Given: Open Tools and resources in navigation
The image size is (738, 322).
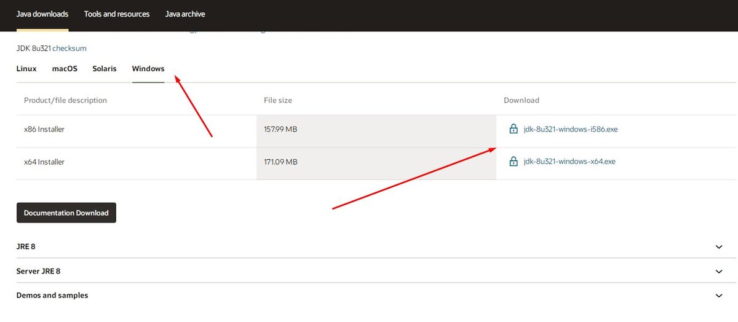Looking at the screenshot, I should (117, 14).
